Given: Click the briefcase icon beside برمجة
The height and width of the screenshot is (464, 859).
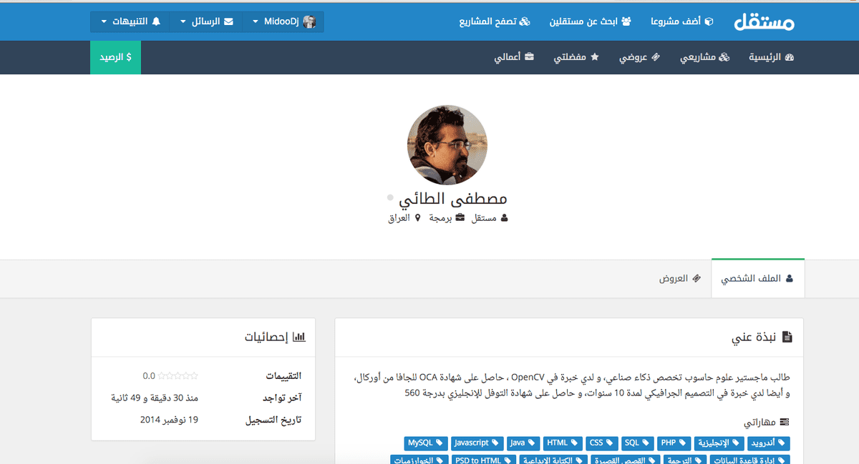Looking at the screenshot, I should (460, 218).
